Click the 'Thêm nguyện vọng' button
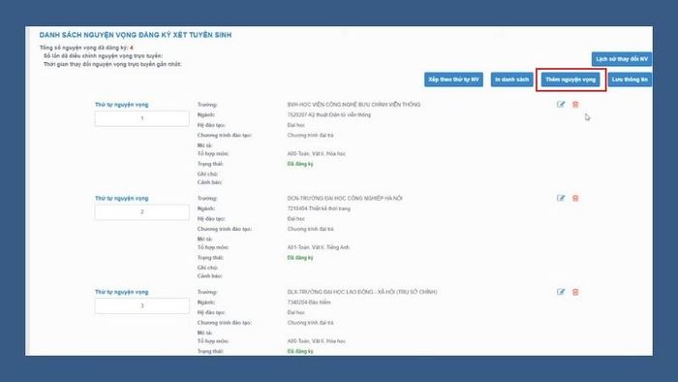The width and height of the screenshot is (678, 382). pos(570,80)
